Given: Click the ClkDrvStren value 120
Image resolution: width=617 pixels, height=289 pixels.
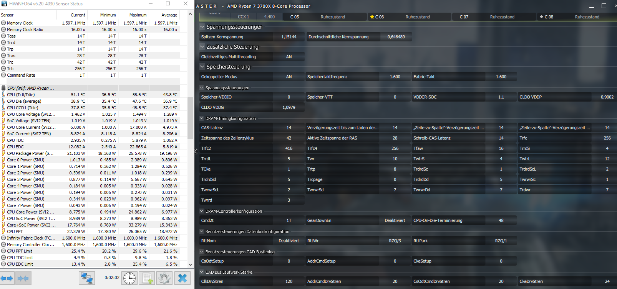Looking at the screenshot, I should point(289,281).
